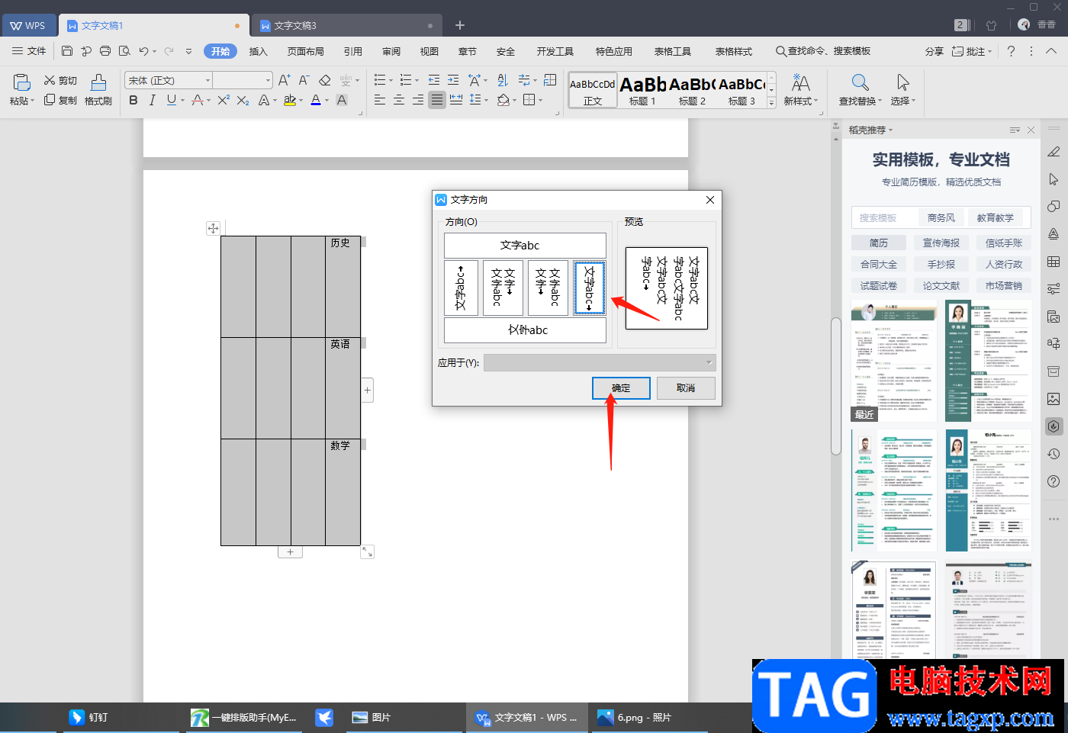Switch to the 页面布局 tab

pyautogui.click(x=305, y=51)
